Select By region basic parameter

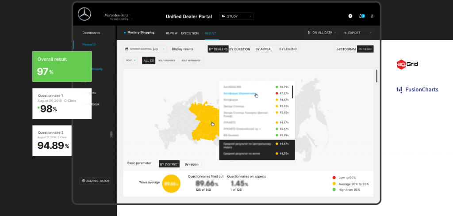[192, 164]
